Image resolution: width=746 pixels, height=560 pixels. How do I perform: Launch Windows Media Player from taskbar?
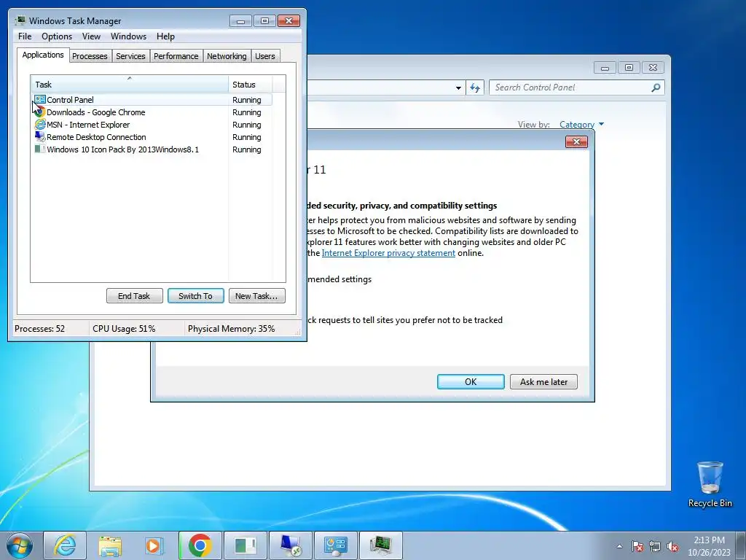(154, 545)
